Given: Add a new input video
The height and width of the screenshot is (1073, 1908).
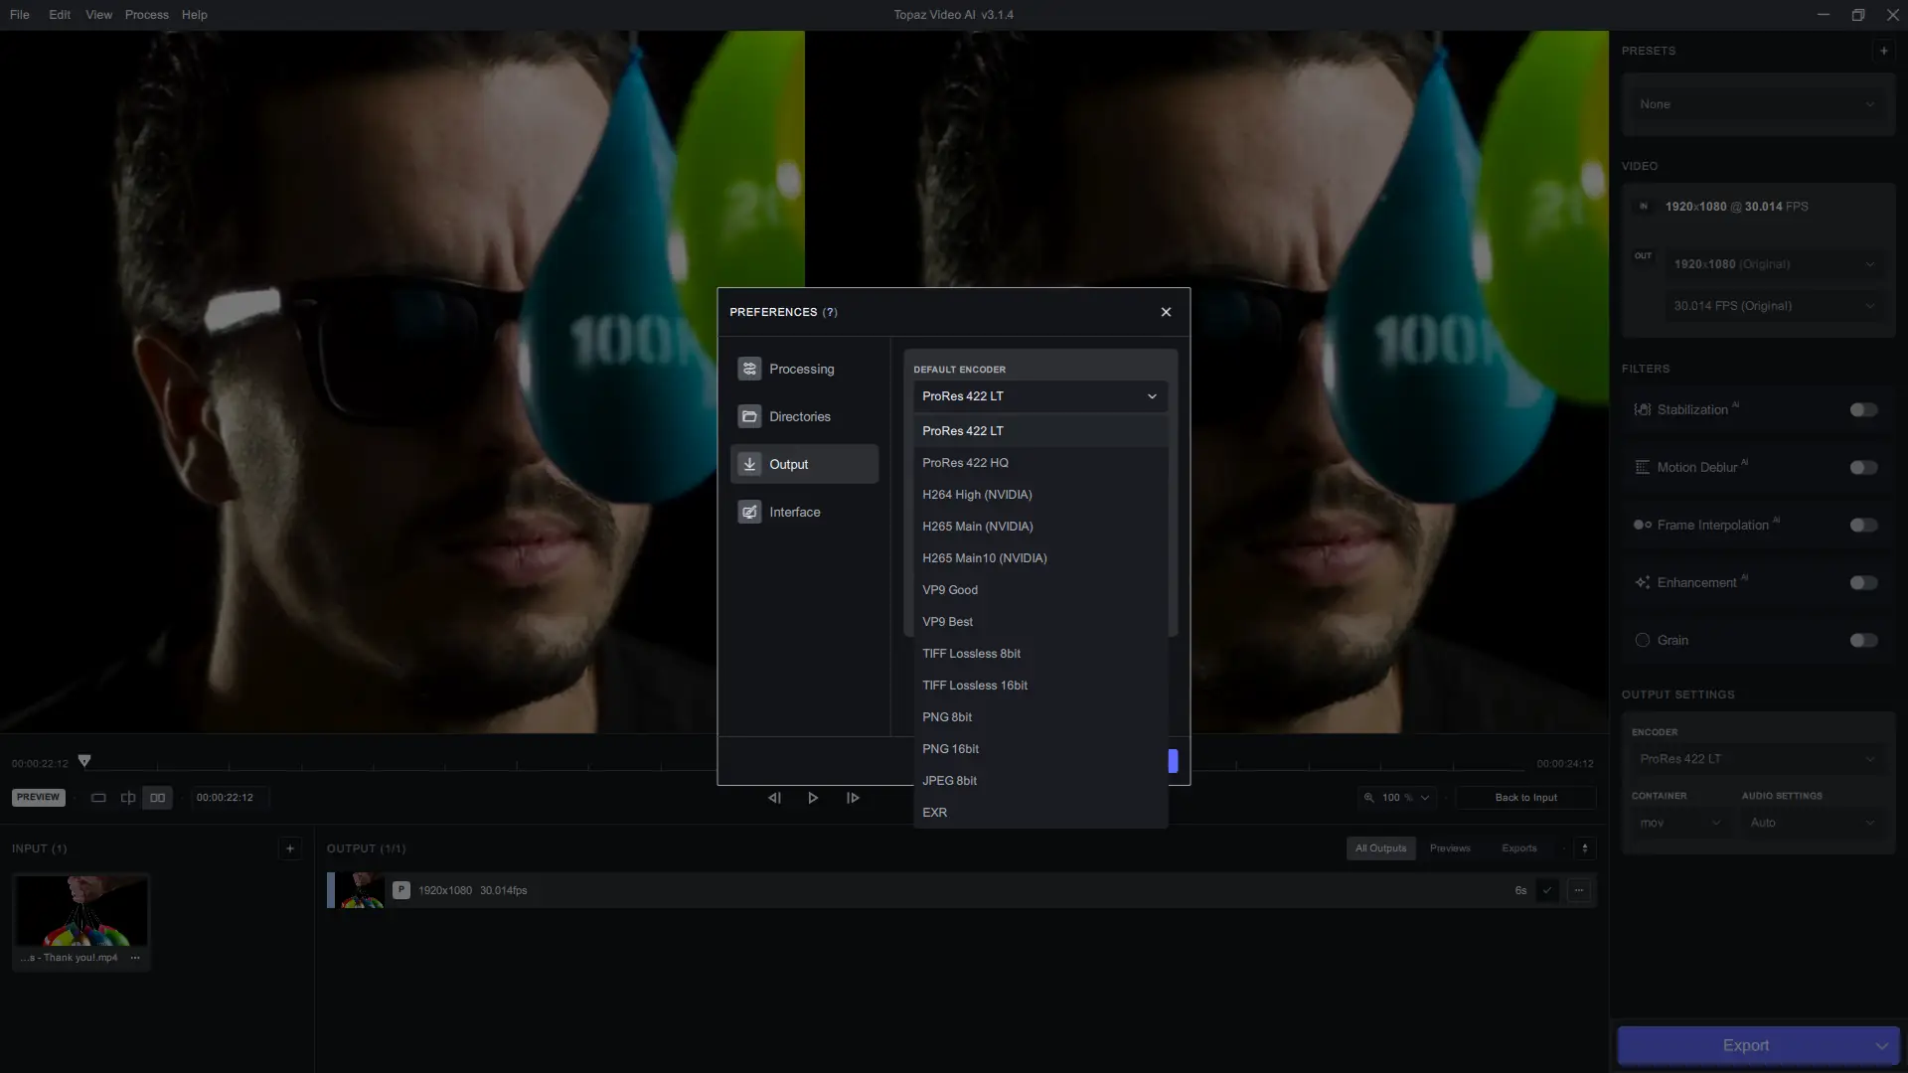Looking at the screenshot, I should point(290,848).
